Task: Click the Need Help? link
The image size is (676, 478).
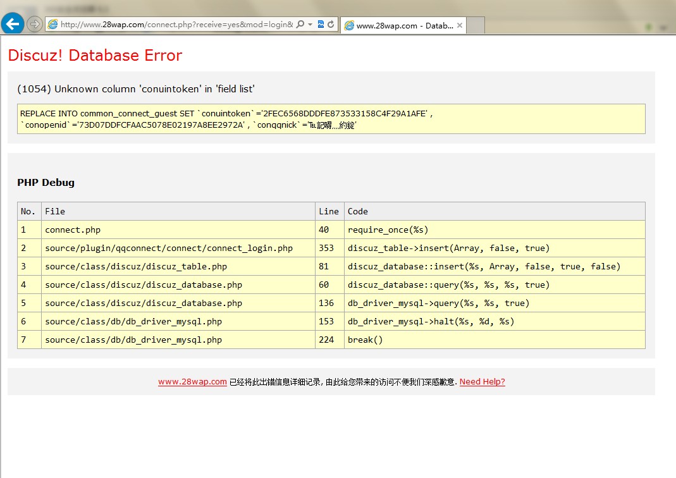Action: 482,382
